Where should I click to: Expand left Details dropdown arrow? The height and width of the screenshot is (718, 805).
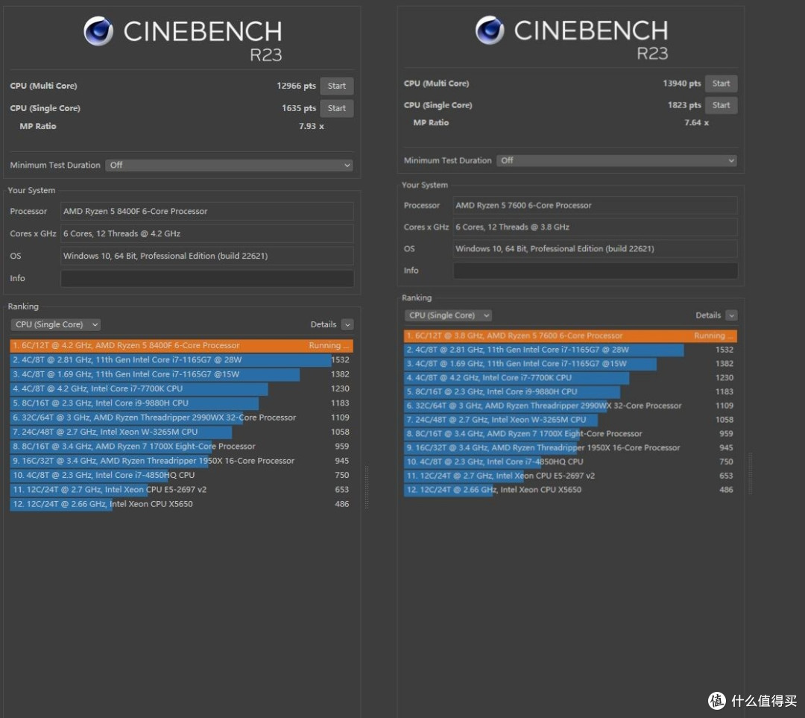click(347, 324)
